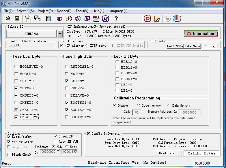Select the ICSP port radio button
The width and height of the screenshot is (226, 168).
[x=87, y=46]
